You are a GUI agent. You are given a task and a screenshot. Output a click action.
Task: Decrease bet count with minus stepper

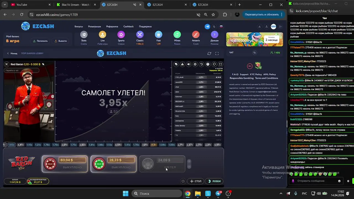[x=189, y=166]
